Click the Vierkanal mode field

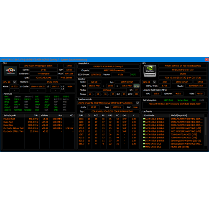pyautogui.click(x=107, y=90)
